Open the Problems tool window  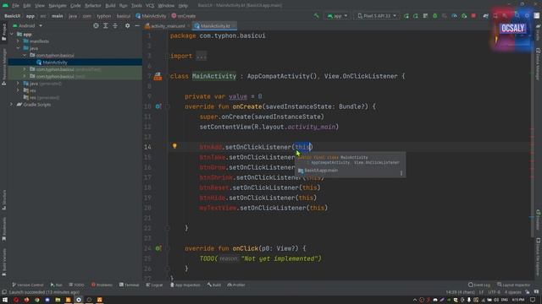coord(102,285)
